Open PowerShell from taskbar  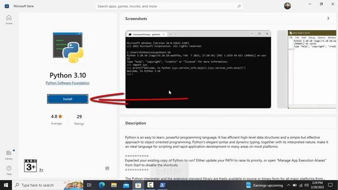(x=162, y=185)
